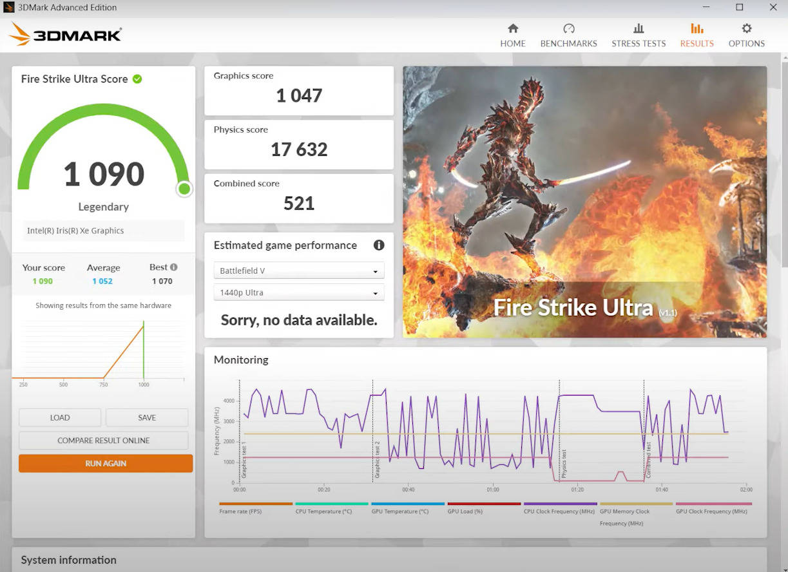
Task: Click the 3DMark logo
Action: (65, 35)
